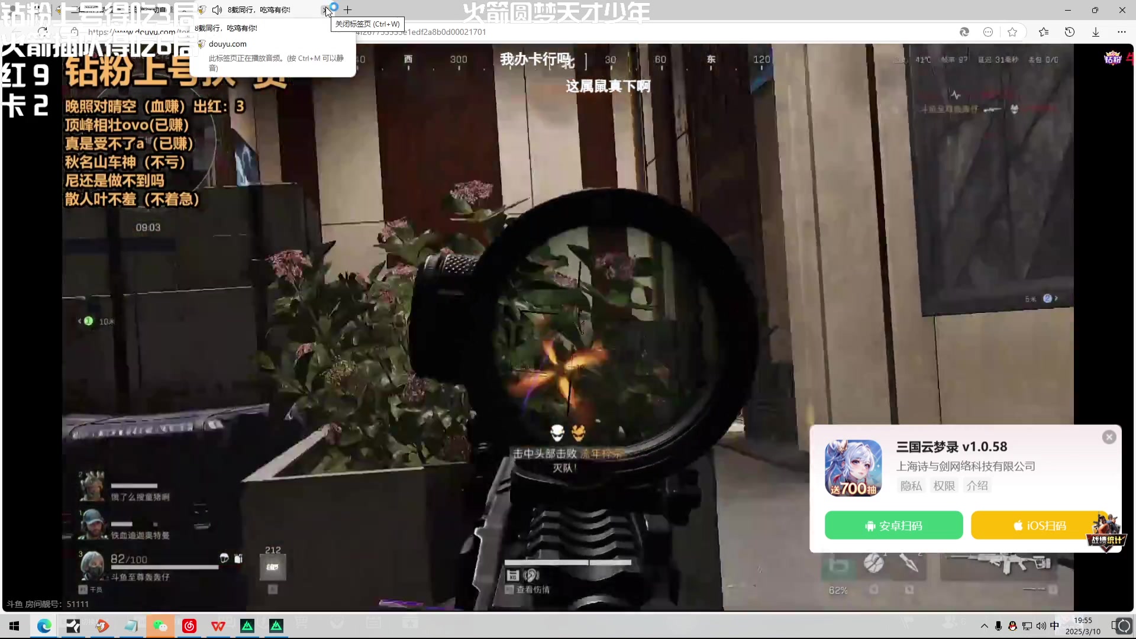The height and width of the screenshot is (639, 1136).
Task: Open the 战绩统计 badge
Action: click(x=1106, y=532)
